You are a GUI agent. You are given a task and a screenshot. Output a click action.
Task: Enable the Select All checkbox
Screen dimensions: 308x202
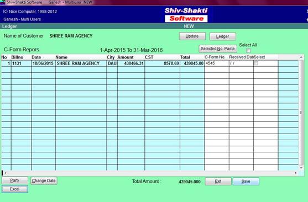click(248, 50)
